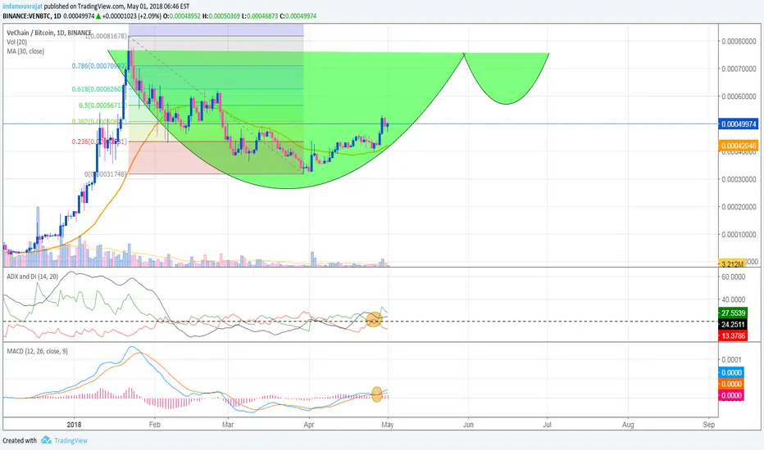Open the TradingView link in the footer
The width and height of the screenshot is (764, 450).
click(x=70, y=440)
